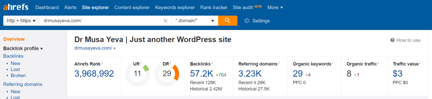Click the Recent 128K backlinks text
Image resolution: width=432 pixels, height=99 pixels.
pyautogui.click(x=203, y=82)
